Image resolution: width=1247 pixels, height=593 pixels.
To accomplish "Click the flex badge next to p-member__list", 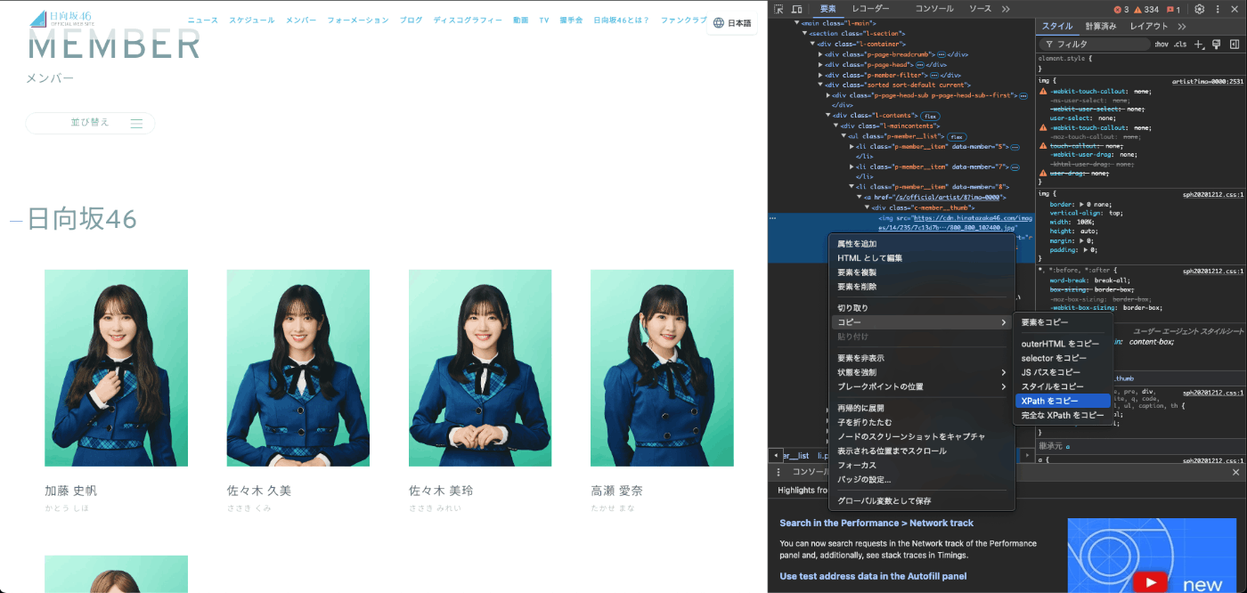I will (x=957, y=136).
